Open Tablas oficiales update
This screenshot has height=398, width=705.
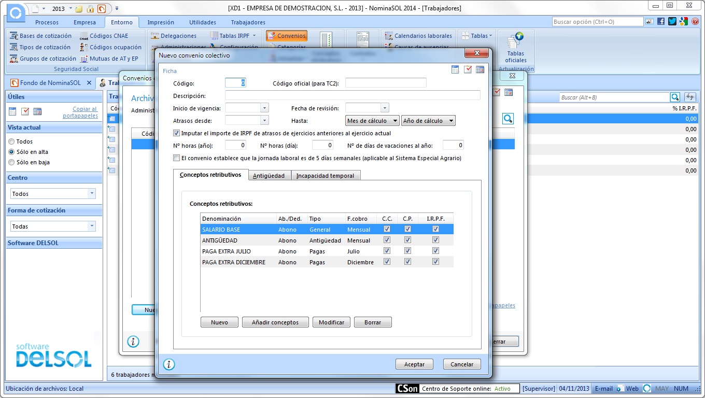click(x=516, y=48)
